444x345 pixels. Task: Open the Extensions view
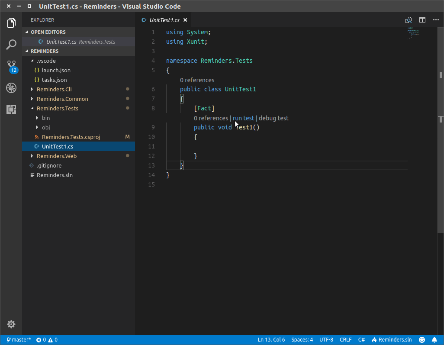[11, 110]
